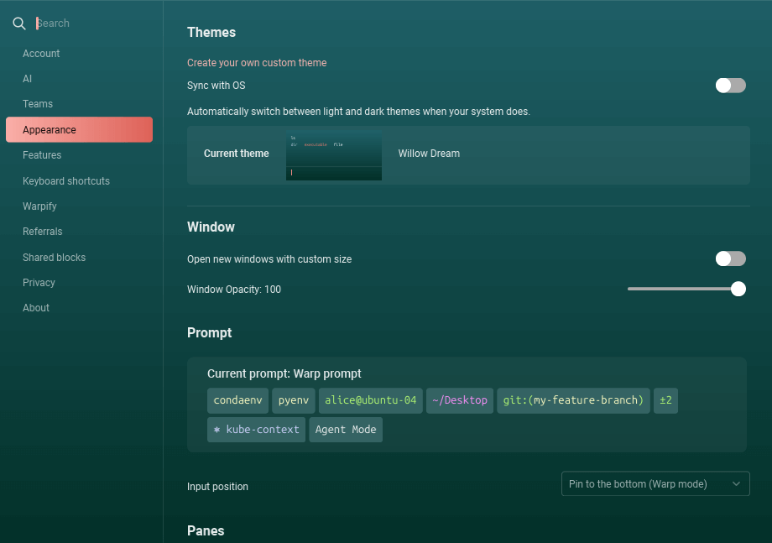Click the Agent Mode prompt chip
This screenshot has width=772, height=543.
coord(346,430)
